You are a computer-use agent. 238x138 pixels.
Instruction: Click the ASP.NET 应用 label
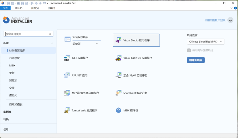(x=80, y=75)
